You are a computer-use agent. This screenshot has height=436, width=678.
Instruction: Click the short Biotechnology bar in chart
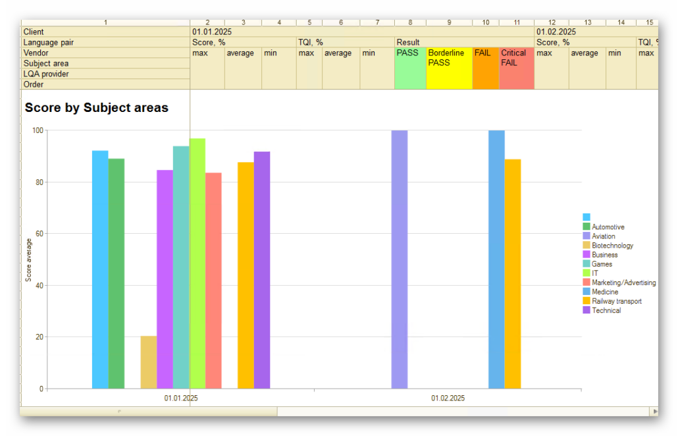click(x=148, y=362)
